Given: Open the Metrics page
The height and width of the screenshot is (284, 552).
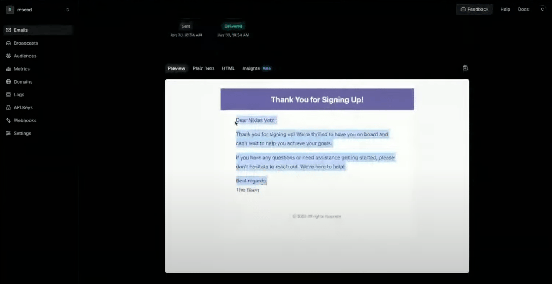Looking at the screenshot, I should (x=38, y=69).
